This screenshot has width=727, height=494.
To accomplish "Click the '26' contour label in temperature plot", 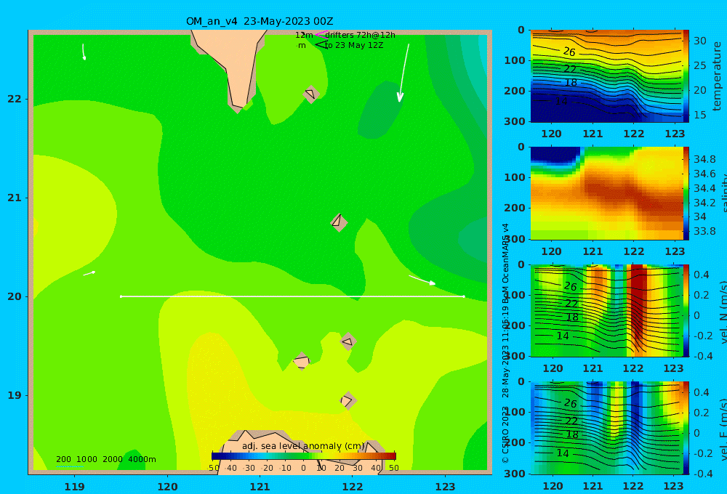I will pyautogui.click(x=569, y=52).
